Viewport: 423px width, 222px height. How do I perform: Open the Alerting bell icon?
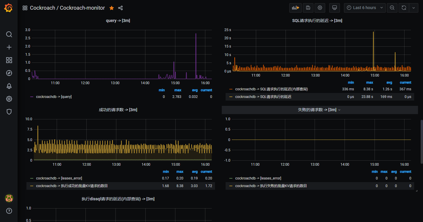(9, 86)
